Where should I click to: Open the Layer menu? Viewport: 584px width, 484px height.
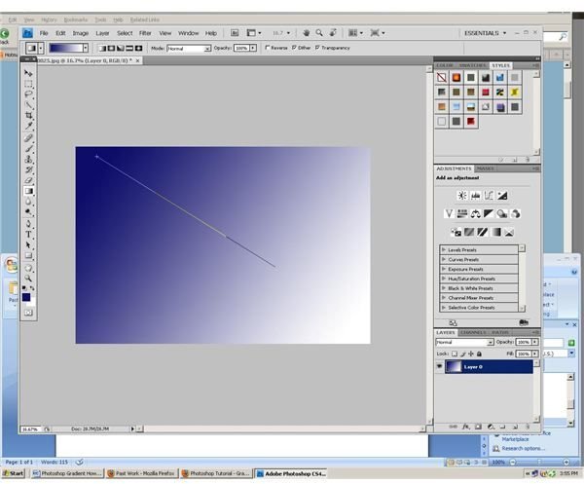point(102,33)
